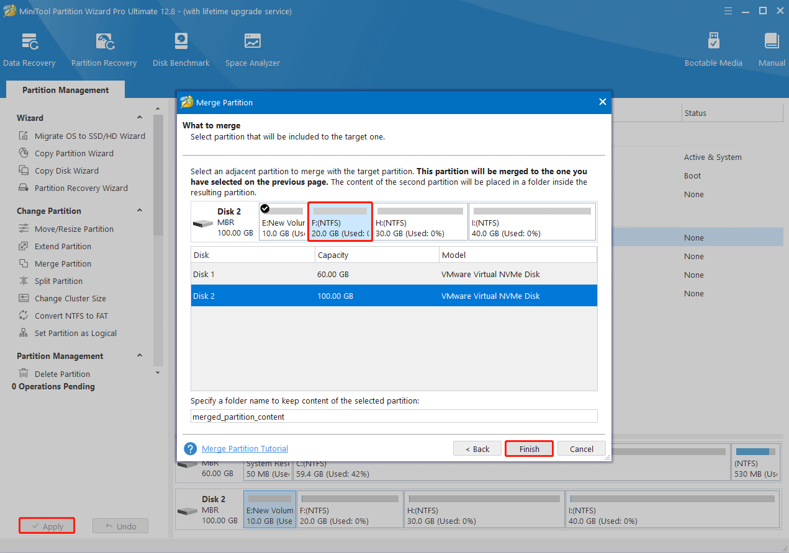The height and width of the screenshot is (553, 789).
Task: Select Delete Partition in the sidebar
Action: pyautogui.click(x=55, y=374)
